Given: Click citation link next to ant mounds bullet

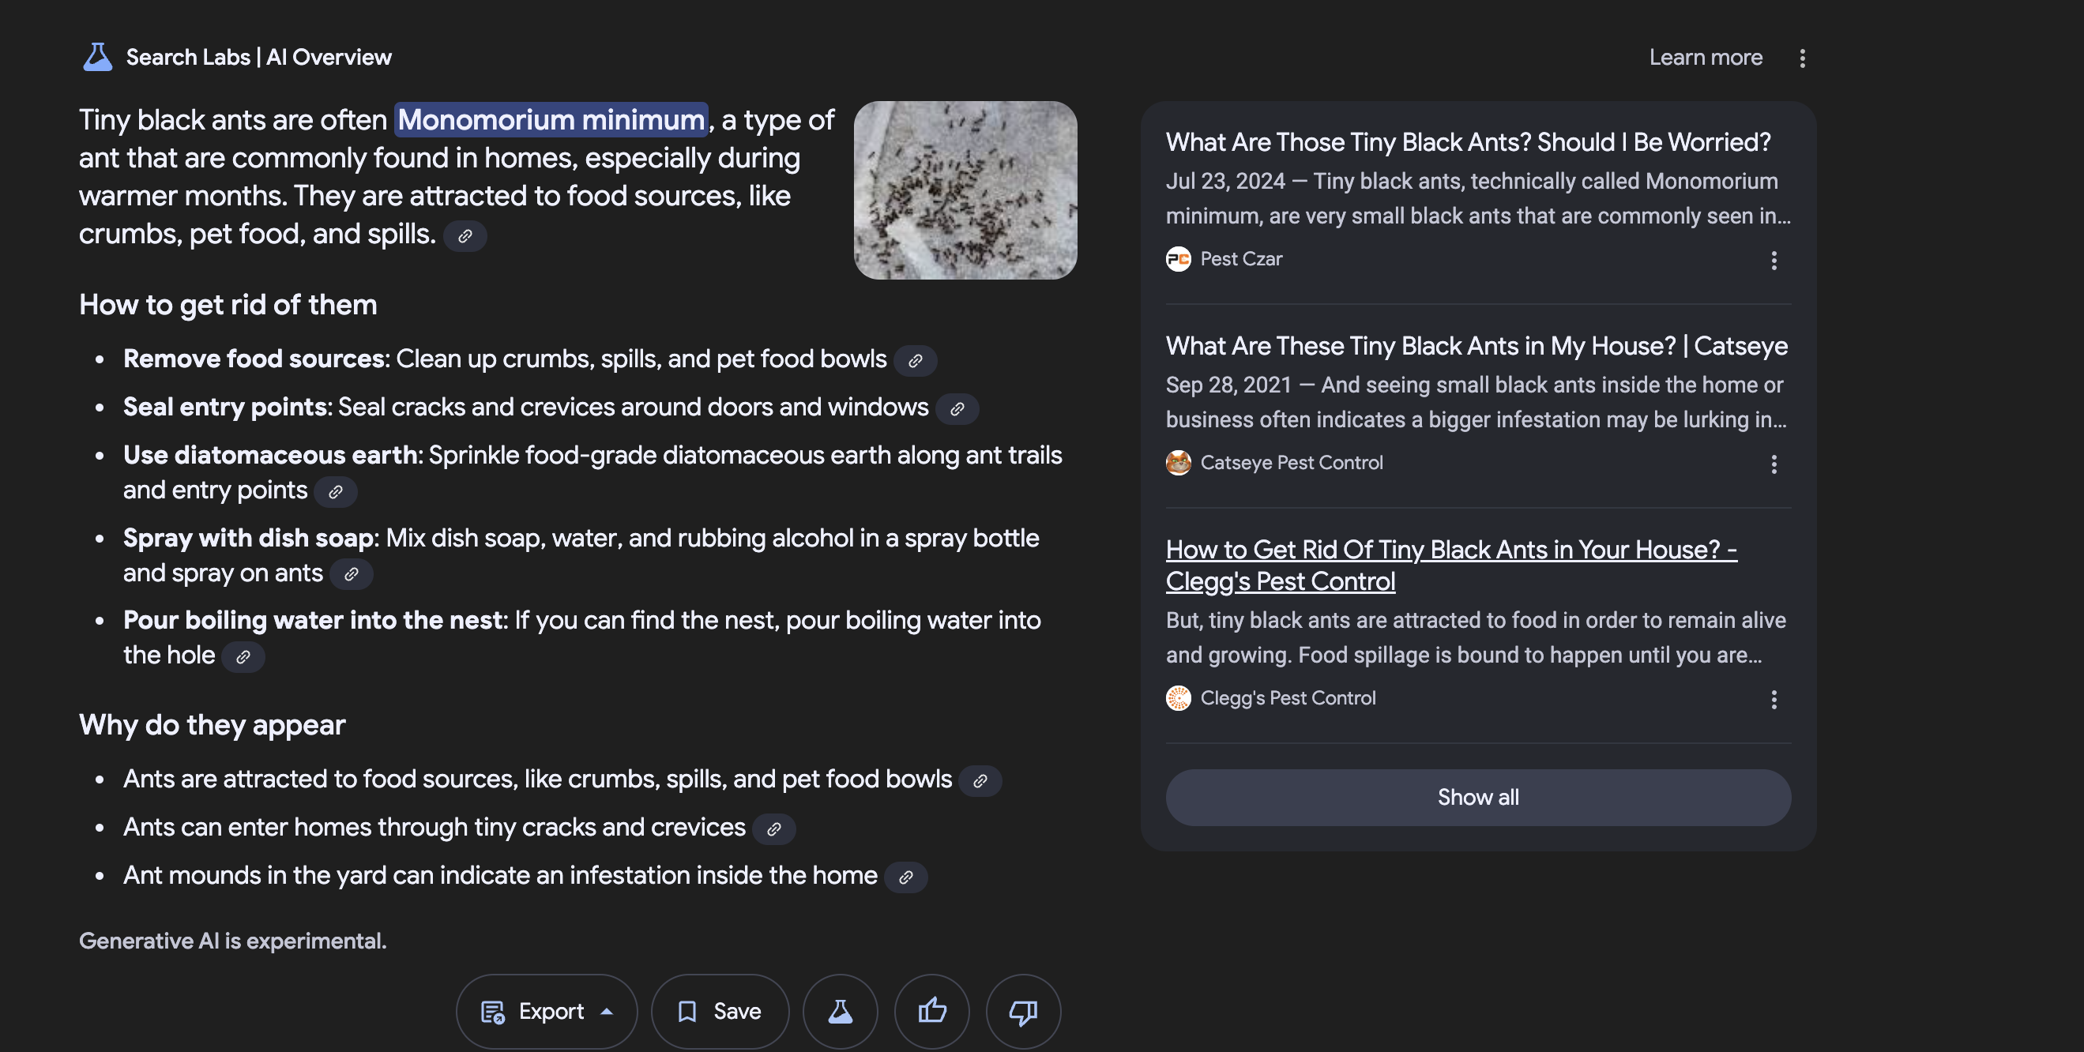Looking at the screenshot, I should pyautogui.click(x=906, y=876).
